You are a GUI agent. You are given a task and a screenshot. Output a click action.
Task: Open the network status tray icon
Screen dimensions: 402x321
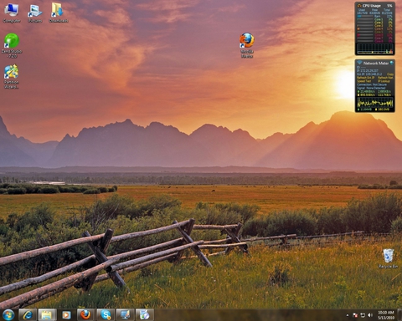[x=363, y=315]
